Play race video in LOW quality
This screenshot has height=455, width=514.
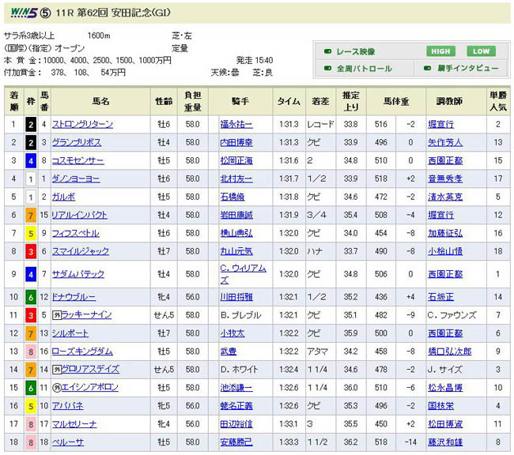coord(480,51)
